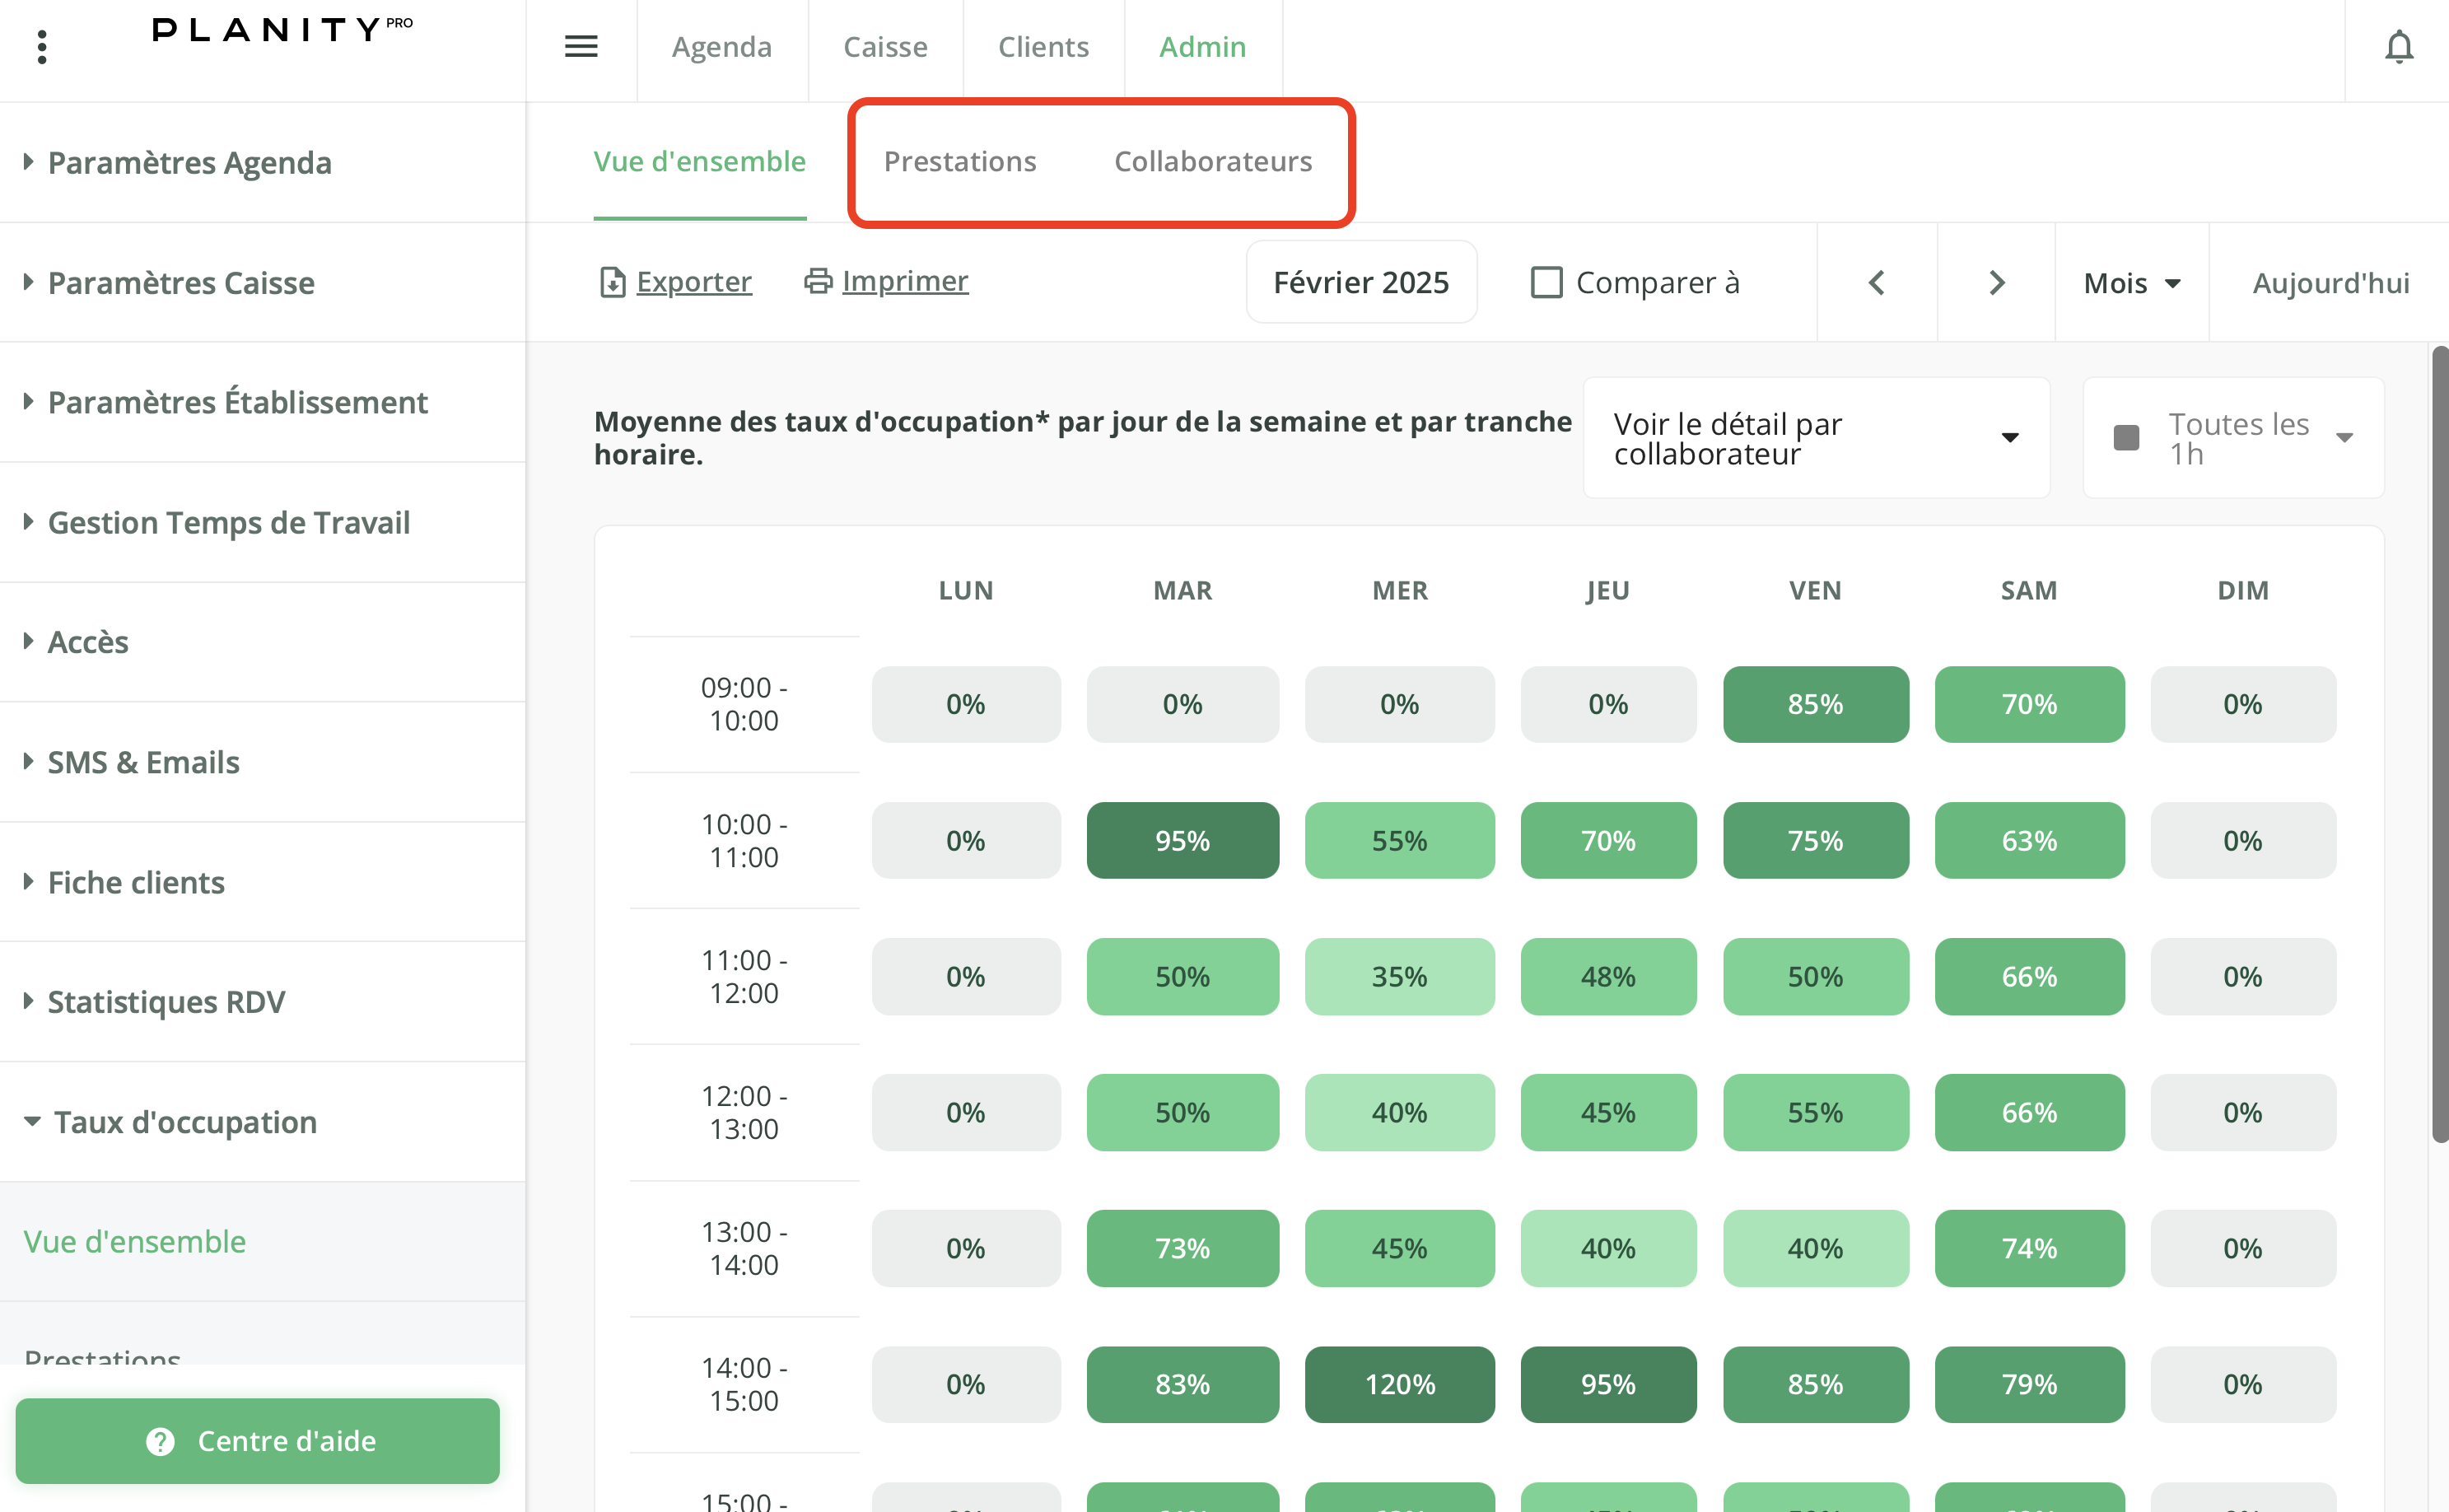2449x1512 pixels.
Task: Toggle the hamburger menu icon
Action: point(581,47)
